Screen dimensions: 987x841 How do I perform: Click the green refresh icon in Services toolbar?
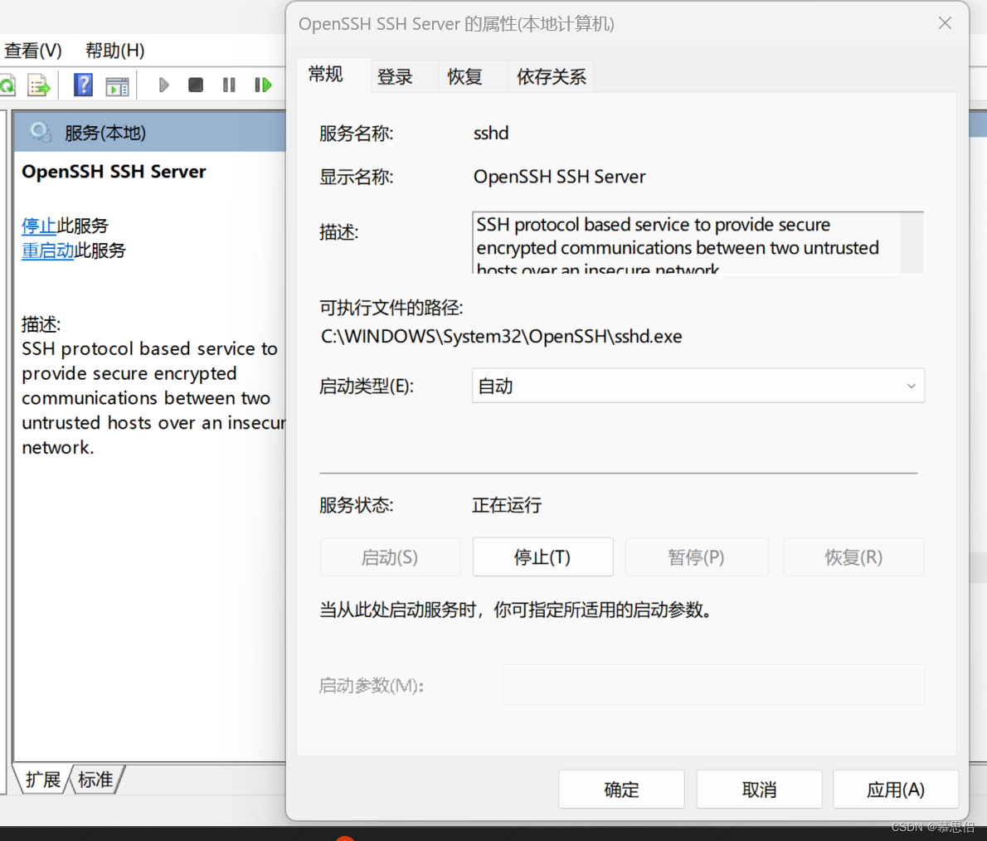pyautogui.click(x=7, y=85)
